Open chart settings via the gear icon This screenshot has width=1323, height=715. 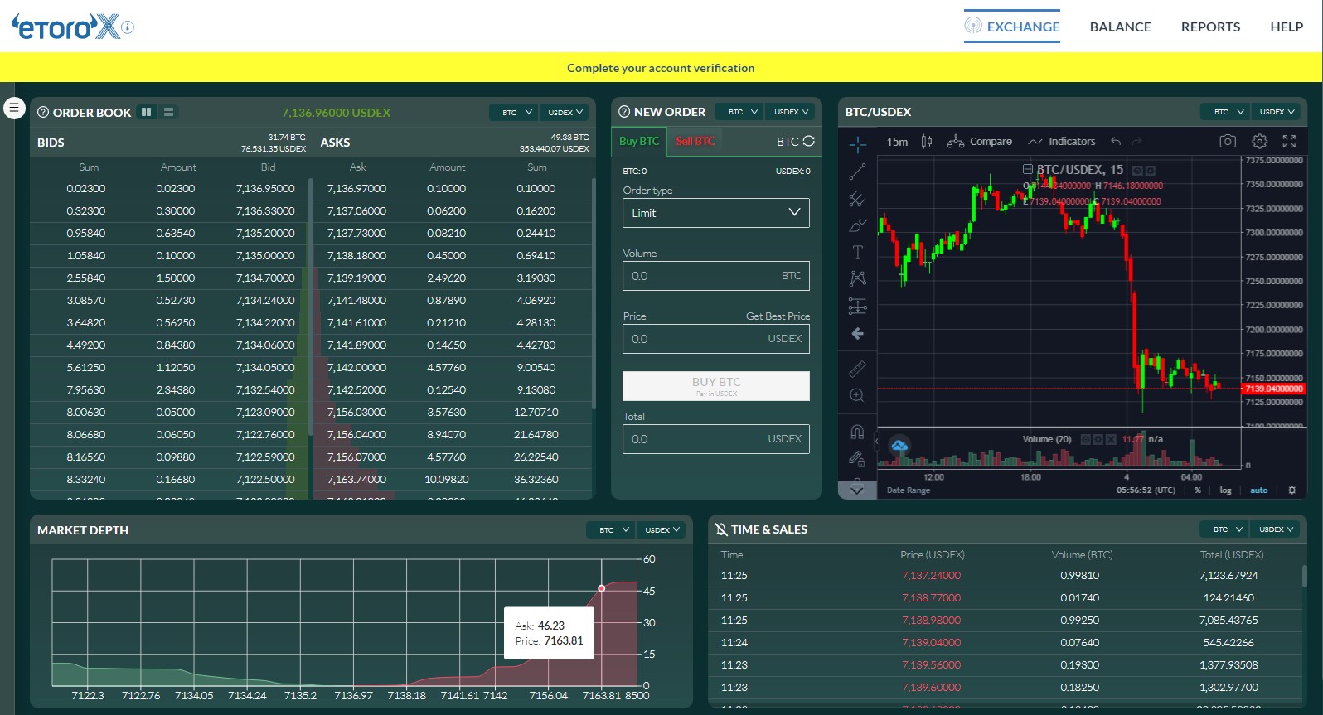pos(1259,141)
